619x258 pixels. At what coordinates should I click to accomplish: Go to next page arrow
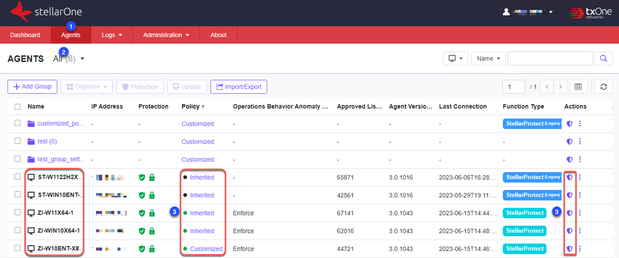[560, 87]
